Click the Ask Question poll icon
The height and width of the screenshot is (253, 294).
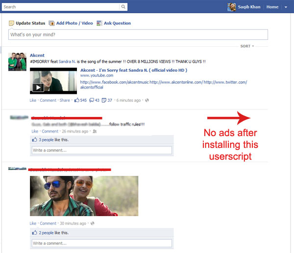coord(99,23)
